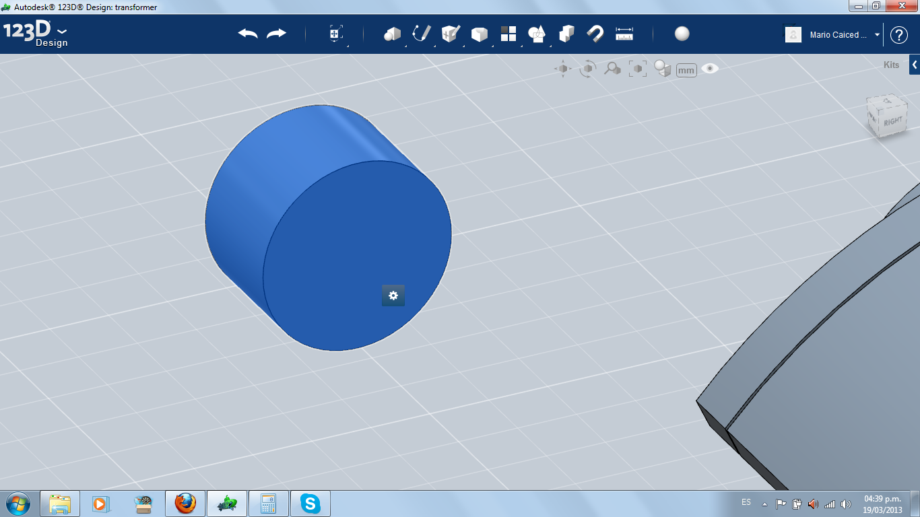
Task: Undo the last action
Action: point(248,34)
